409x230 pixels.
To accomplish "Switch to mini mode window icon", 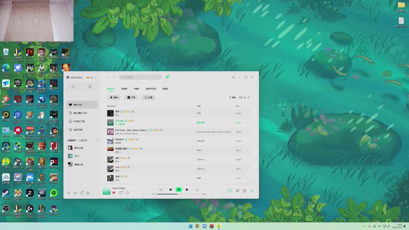I will coord(233,77).
